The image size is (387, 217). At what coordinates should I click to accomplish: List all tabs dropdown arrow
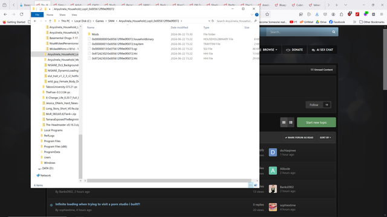(x=345, y=5)
